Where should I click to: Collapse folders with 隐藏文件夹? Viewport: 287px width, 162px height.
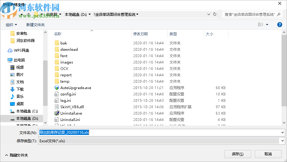coord(17,155)
